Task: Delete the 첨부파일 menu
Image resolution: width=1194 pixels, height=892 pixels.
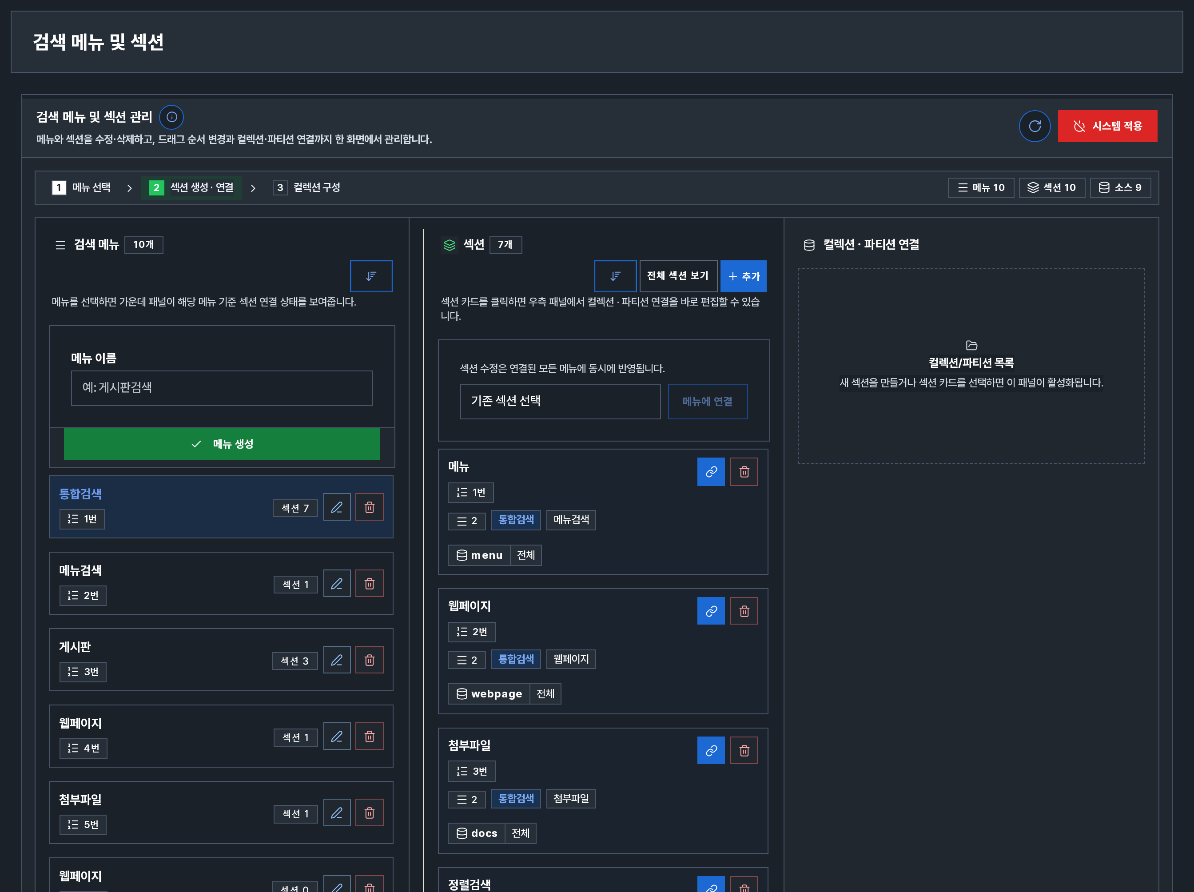Action: pos(369,812)
